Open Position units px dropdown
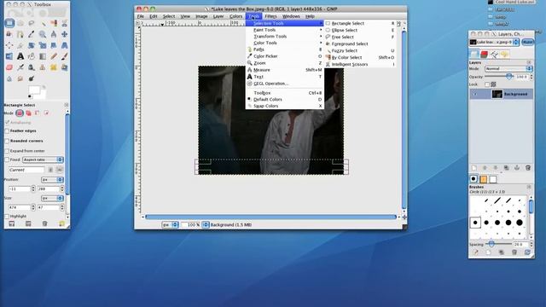Viewport: 546px width, 307px height. (x=52, y=180)
